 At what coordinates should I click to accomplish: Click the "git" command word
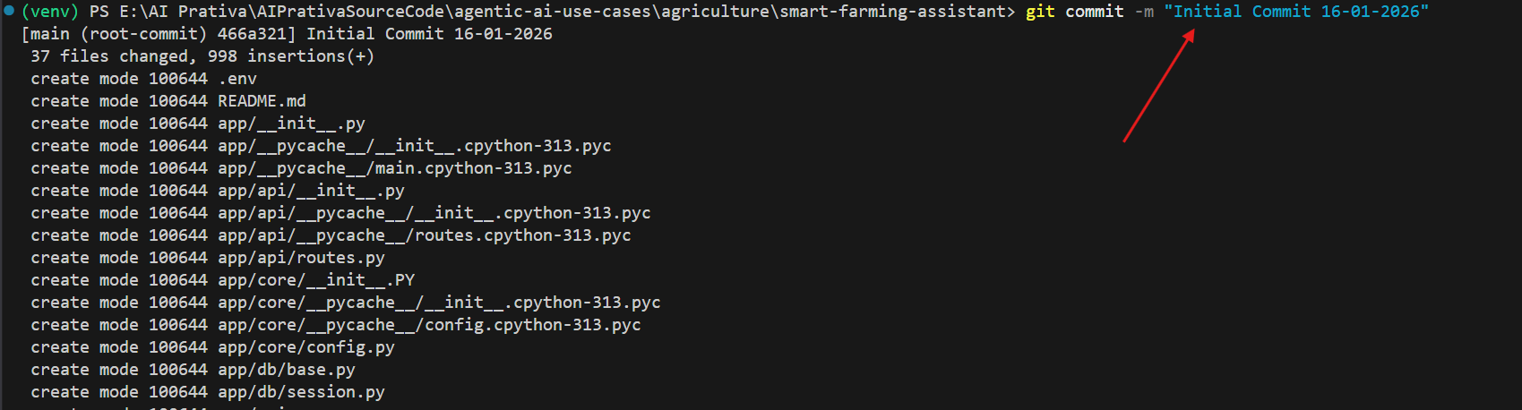[1040, 12]
